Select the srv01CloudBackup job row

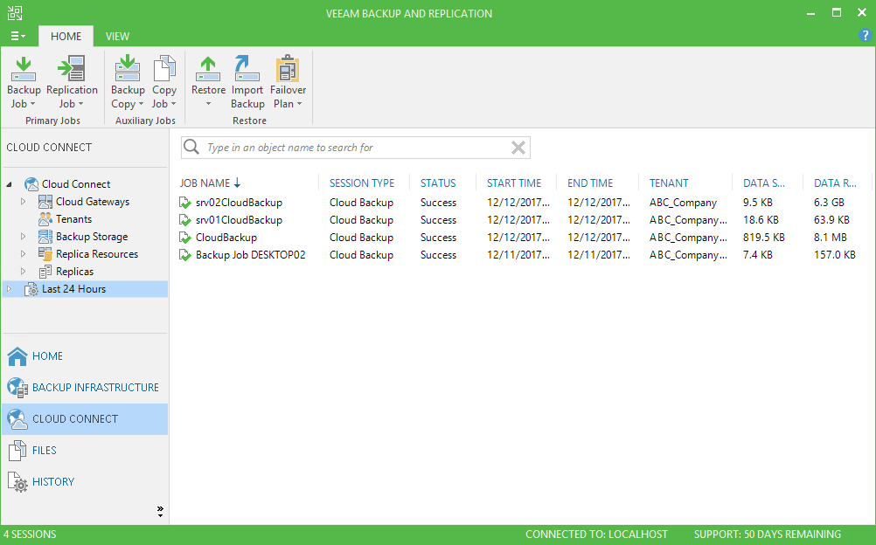point(523,220)
